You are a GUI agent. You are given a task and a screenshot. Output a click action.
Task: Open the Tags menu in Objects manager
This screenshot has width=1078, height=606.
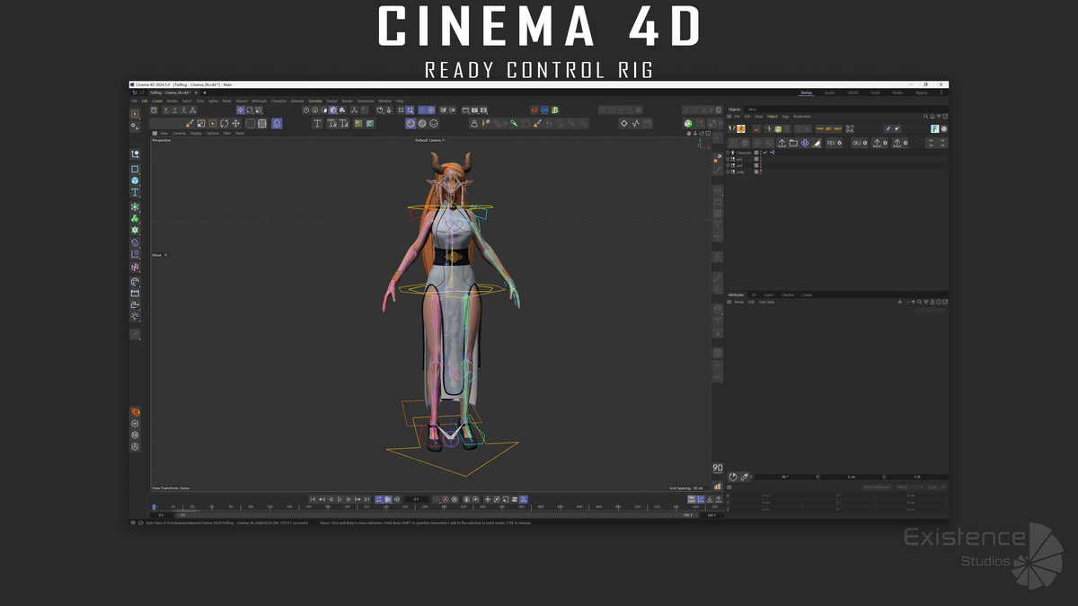[785, 117]
